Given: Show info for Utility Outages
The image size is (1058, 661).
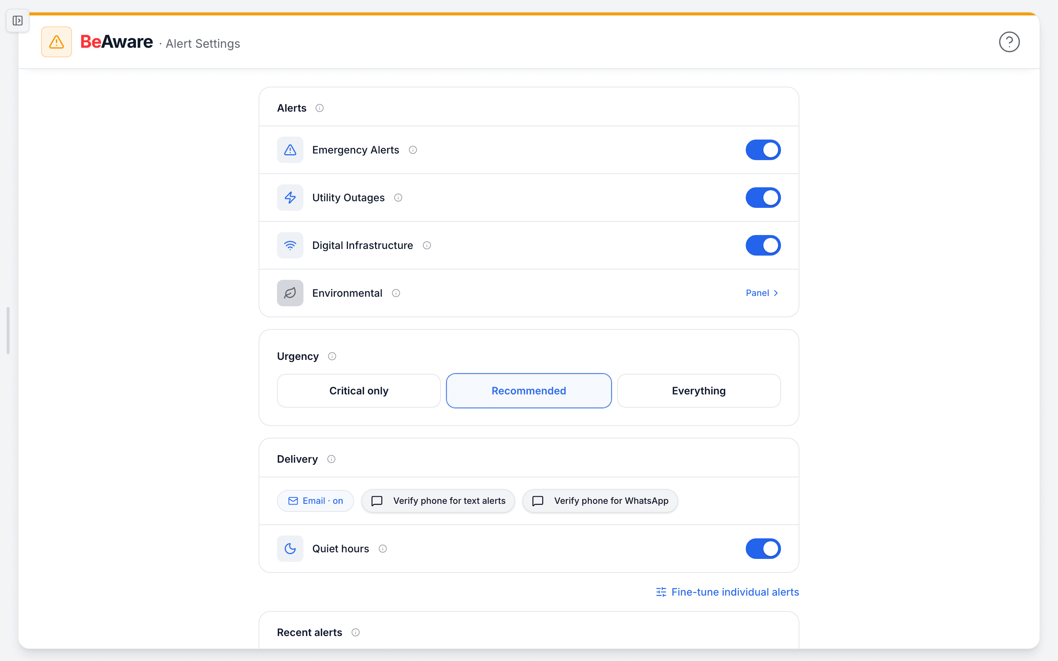Looking at the screenshot, I should click(398, 198).
